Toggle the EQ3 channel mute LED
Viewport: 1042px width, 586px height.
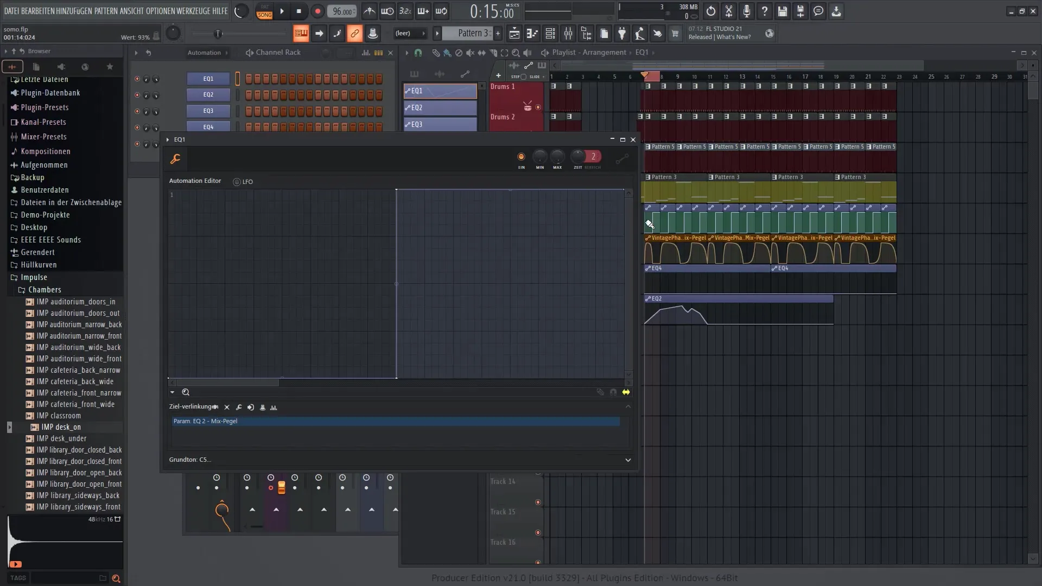coord(137,111)
